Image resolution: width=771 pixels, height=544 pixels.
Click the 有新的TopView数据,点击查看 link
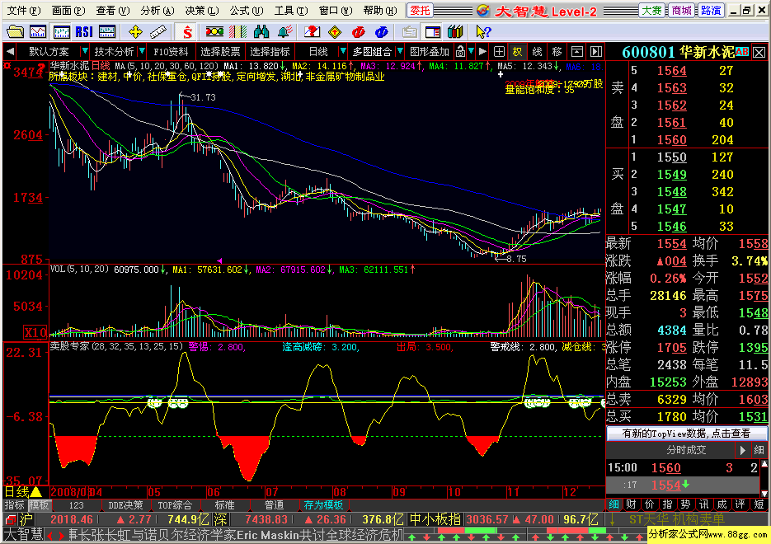click(x=686, y=434)
